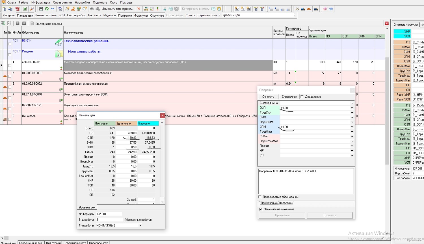Click the green Refresh arrows icon
Screen dimensions: 424x244
pos(47,9)
